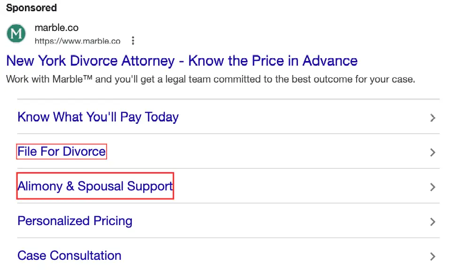
Task: Click the chevron beside Know What You'll Pay Today
Action: tap(432, 118)
